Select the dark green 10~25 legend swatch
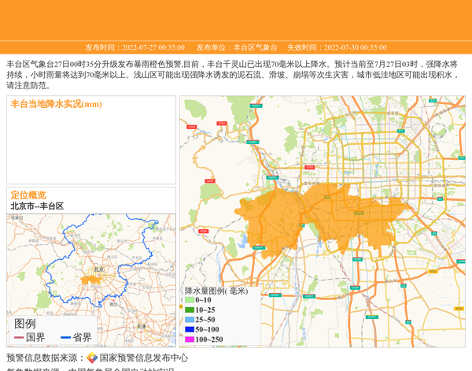The width and height of the screenshot is (472, 371). click(190, 310)
